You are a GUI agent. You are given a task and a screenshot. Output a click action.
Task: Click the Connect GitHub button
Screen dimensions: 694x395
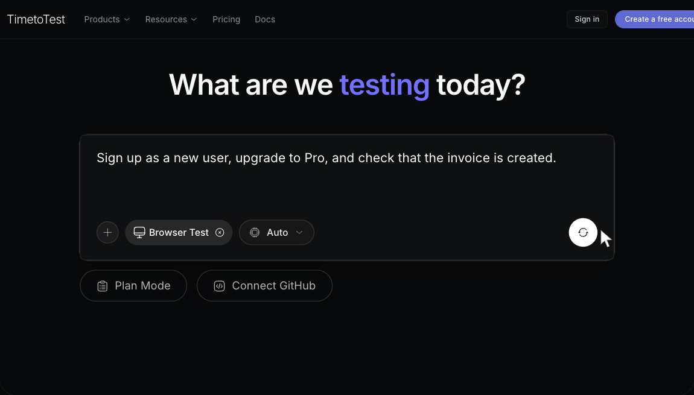[265, 286]
